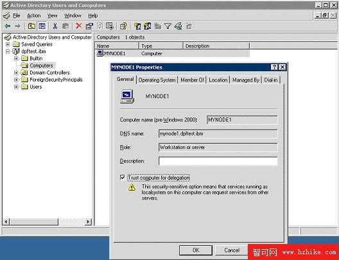The image size is (339, 260).
Task: Click the Add to group toolbar icon
Action: click(189, 26)
